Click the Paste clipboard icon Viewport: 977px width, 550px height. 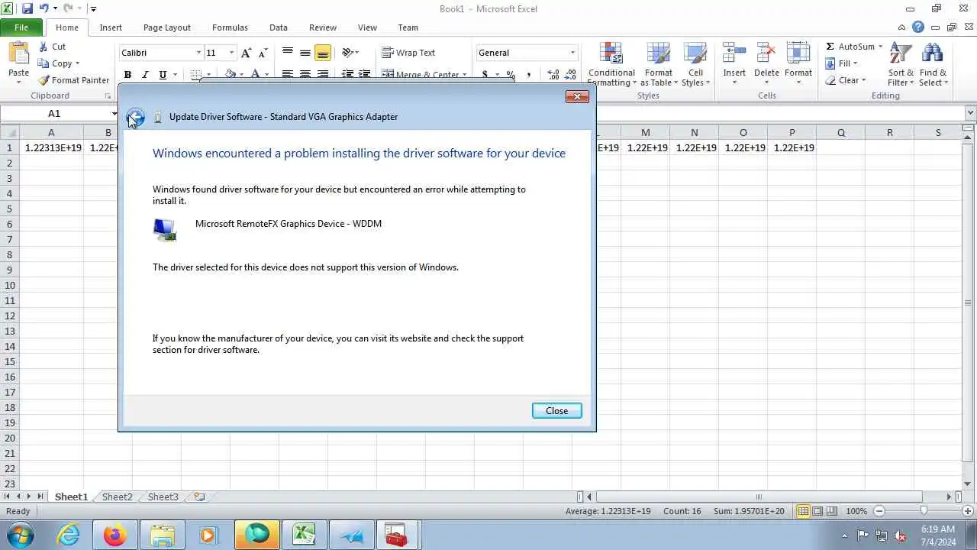click(18, 54)
